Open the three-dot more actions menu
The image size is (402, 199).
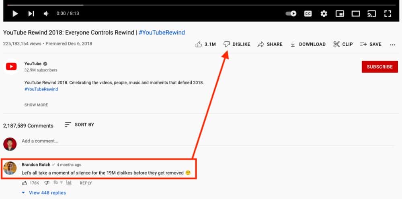[392, 45]
